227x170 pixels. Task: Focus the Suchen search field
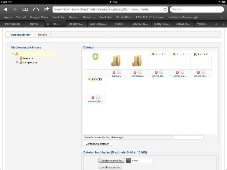point(197,10)
